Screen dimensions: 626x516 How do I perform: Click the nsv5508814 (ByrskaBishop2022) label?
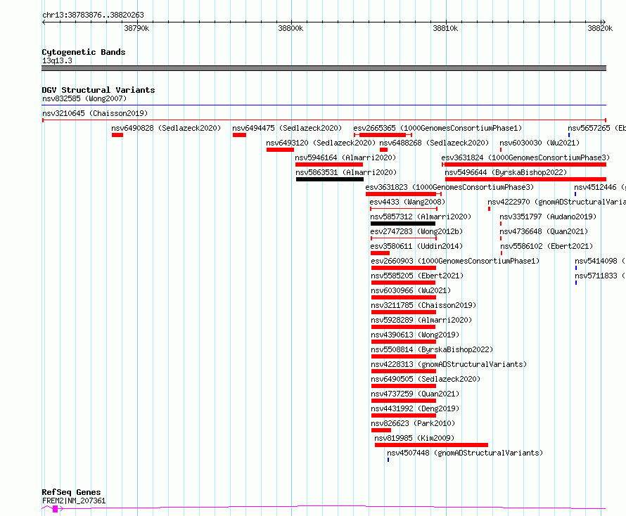[x=432, y=349]
